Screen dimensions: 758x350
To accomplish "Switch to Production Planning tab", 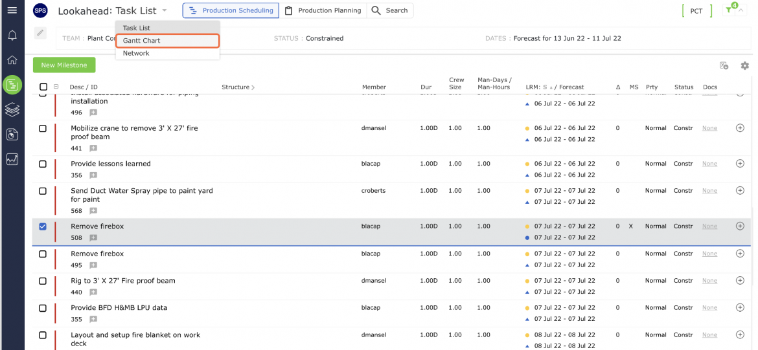I will 323,10.
